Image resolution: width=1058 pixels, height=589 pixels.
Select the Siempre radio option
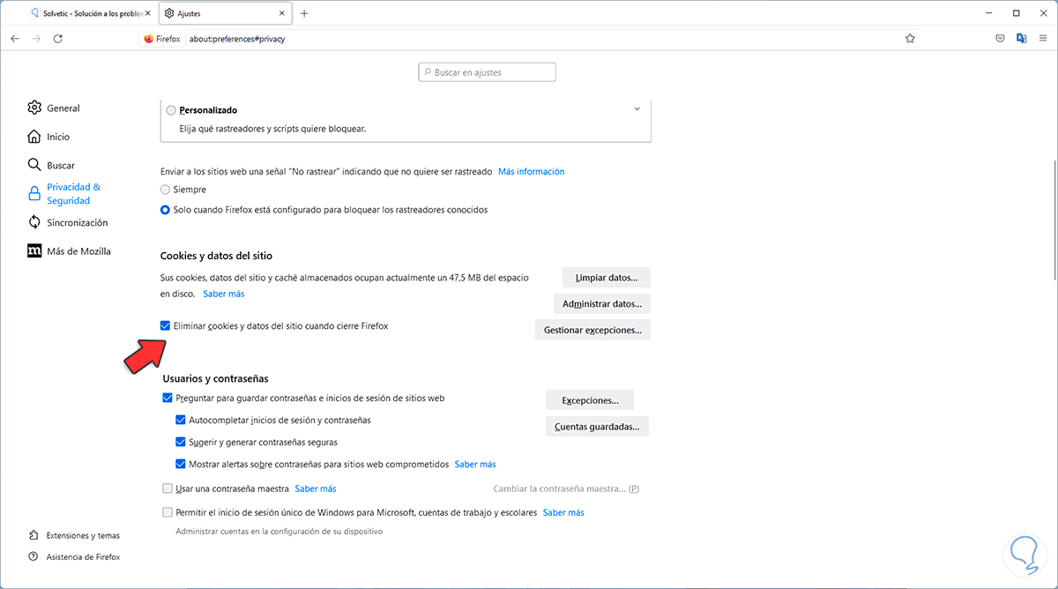(x=166, y=190)
